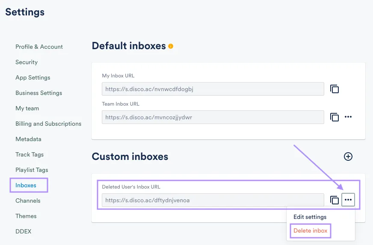Copy the My Inbox URL
This screenshot has height=245, width=373.
tap(335, 89)
